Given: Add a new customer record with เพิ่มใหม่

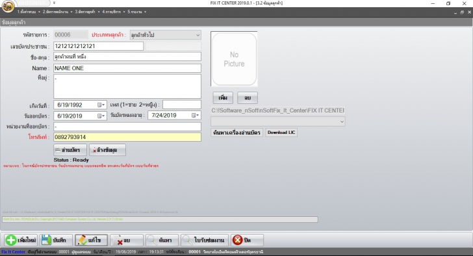Looking at the screenshot, I should tap(21, 240).
